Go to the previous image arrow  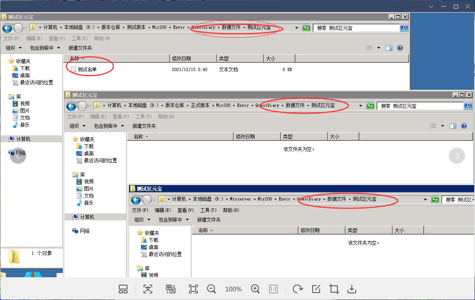tap(18, 156)
